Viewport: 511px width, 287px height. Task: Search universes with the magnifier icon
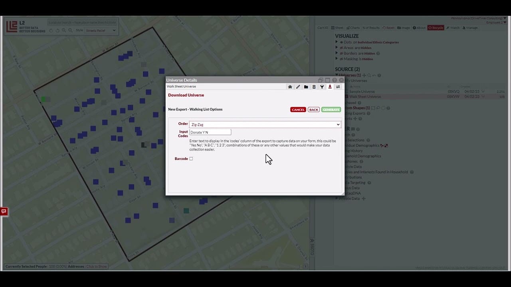pos(369,75)
